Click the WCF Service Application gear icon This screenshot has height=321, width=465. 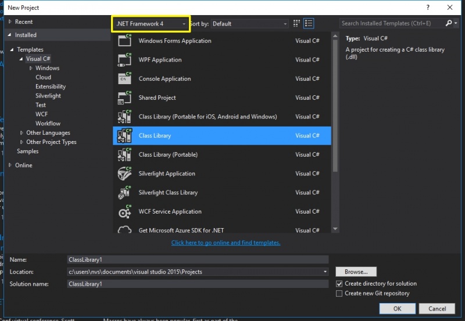click(124, 211)
